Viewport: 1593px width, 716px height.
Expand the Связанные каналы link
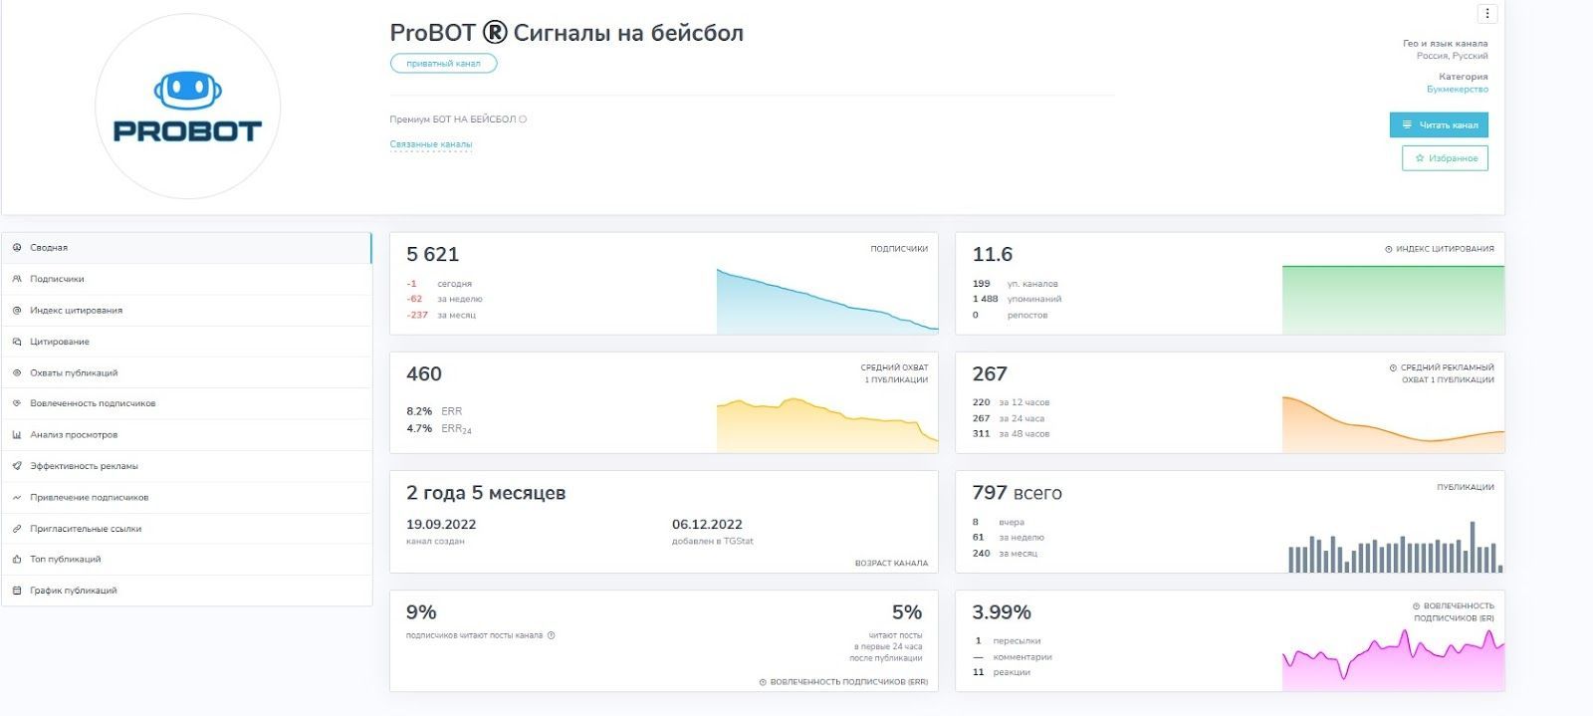430,144
